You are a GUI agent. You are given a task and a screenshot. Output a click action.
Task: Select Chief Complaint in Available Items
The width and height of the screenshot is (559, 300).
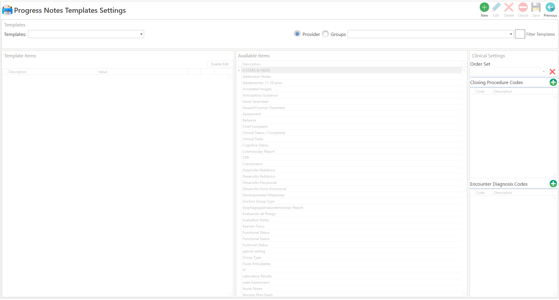255,126
